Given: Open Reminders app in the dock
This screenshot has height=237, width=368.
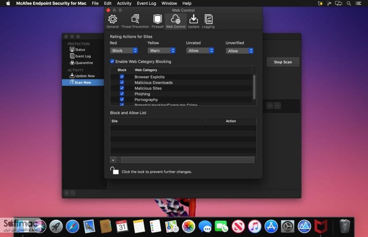Looking at the screenshot, I should point(155,226).
